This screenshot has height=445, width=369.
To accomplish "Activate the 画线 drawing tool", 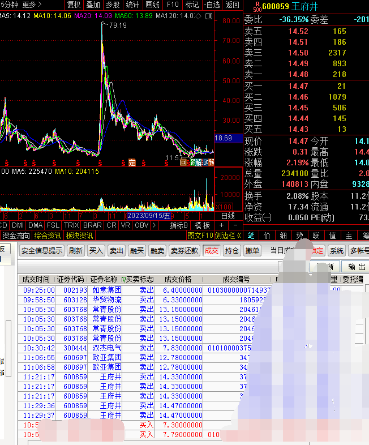I will tap(152, 5).
